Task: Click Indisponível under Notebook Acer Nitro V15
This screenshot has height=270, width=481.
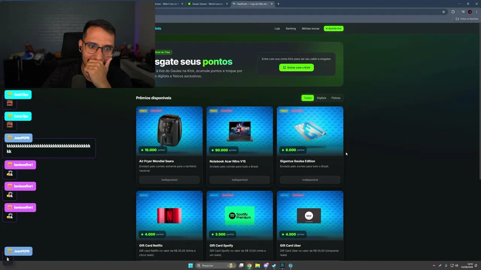Action: pyautogui.click(x=240, y=180)
